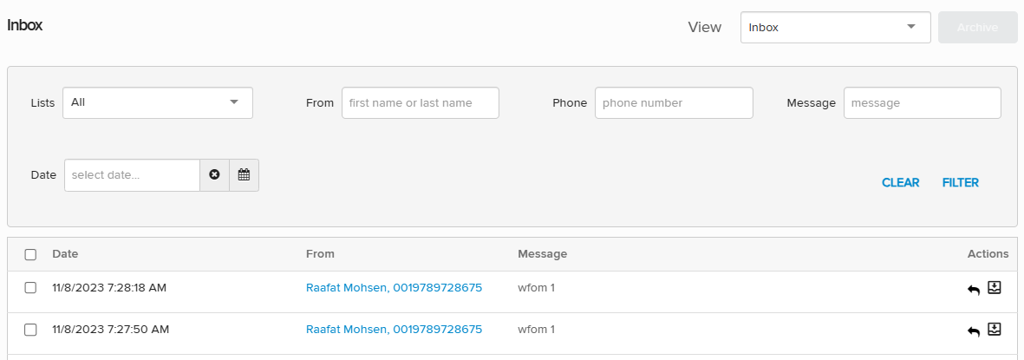Click reply icon for 7:28:18 AM message

974,290
